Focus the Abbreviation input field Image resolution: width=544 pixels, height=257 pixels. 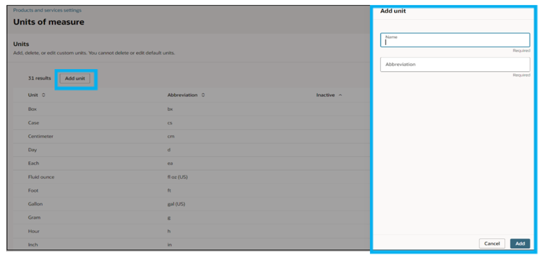coord(455,65)
